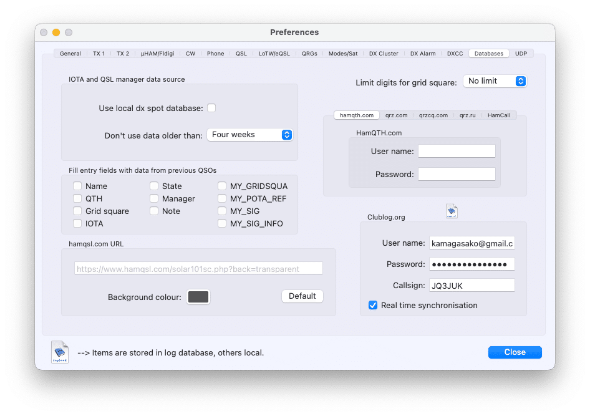590x416 pixels.
Task: Click the Default button for background colour
Action: click(x=302, y=296)
